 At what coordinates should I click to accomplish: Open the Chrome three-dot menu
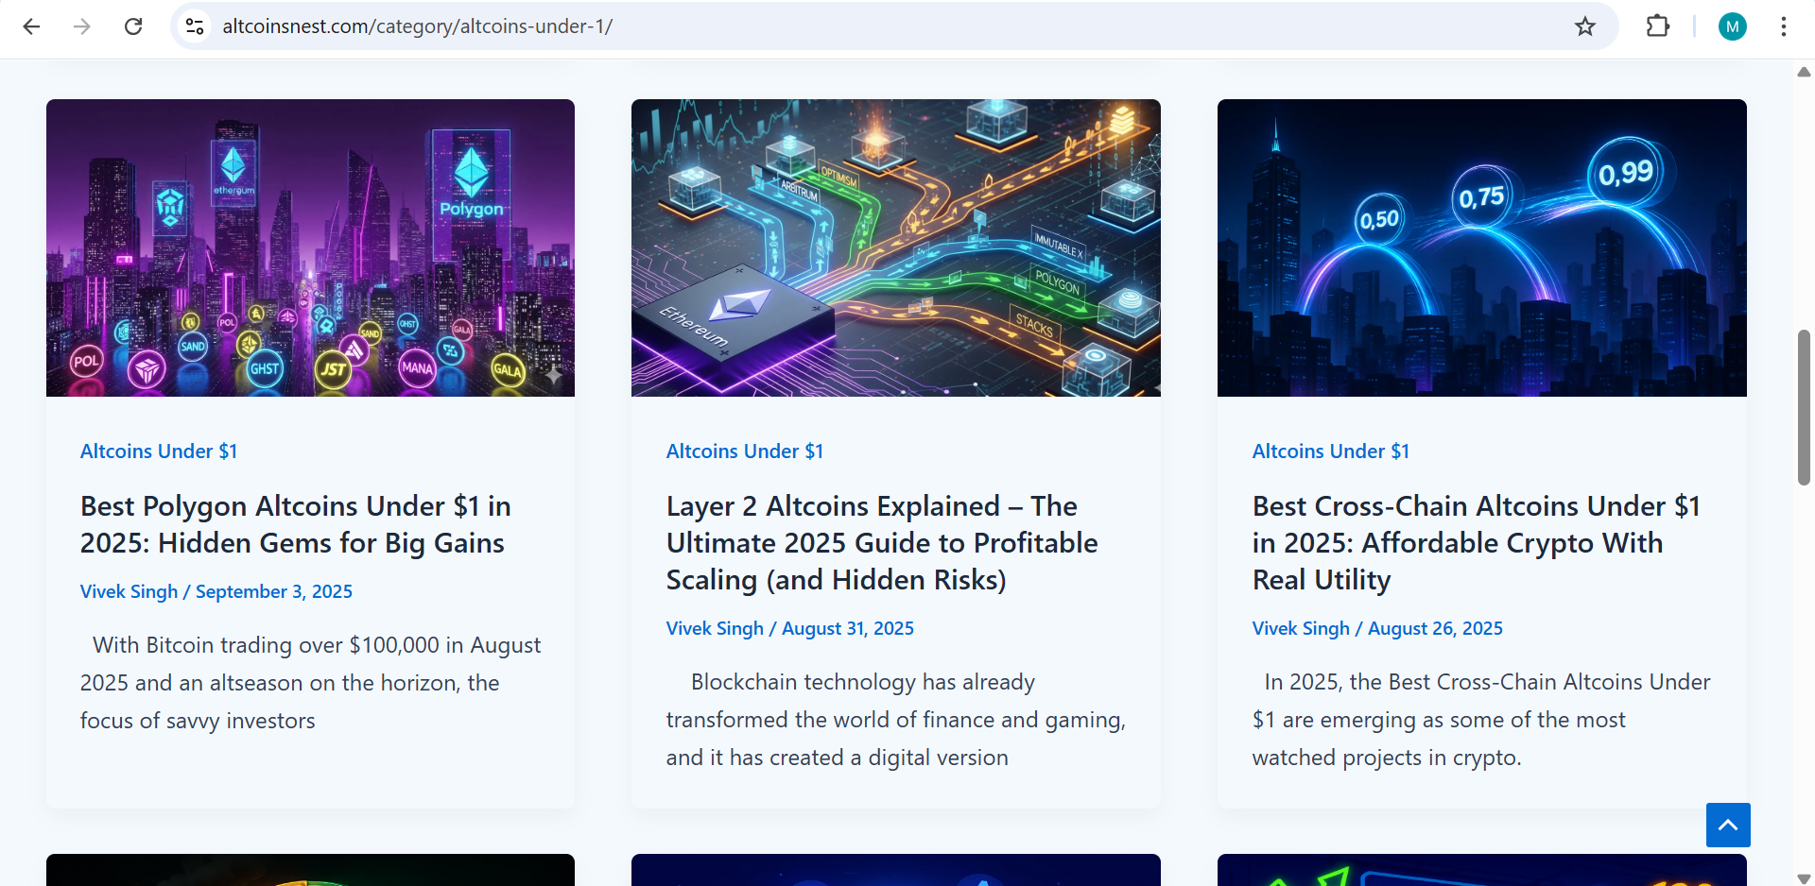pyautogui.click(x=1784, y=26)
